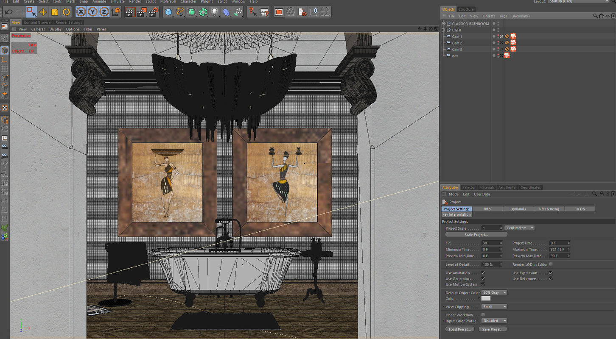
Task: Enable Render LOD in Editor checkbox
Action: (x=551, y=264)
